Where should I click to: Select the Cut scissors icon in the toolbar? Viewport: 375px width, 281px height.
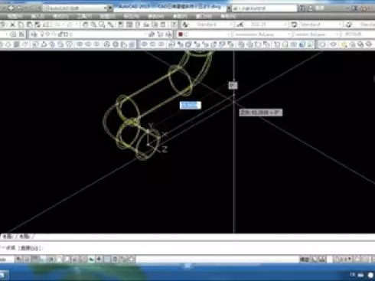tap(12, 25)
